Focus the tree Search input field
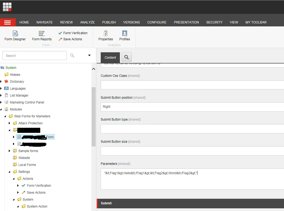The width and height of the screenshot is (284, 211). (x=35, y=55)
